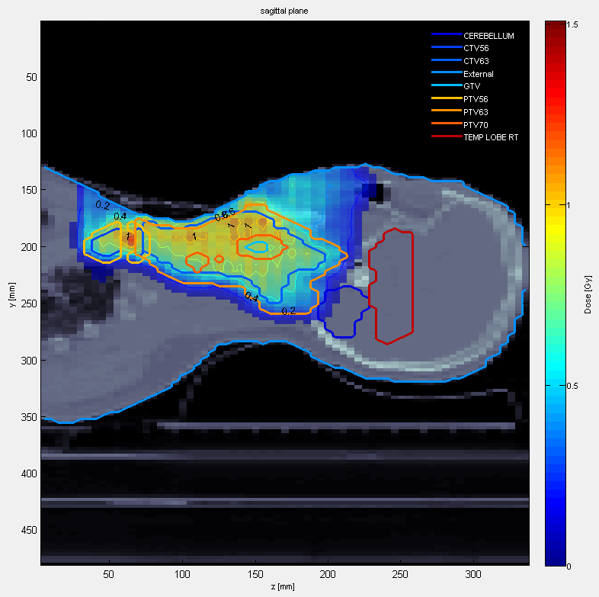Click the "sagittal plane" plot title

[x=284, y=12]
